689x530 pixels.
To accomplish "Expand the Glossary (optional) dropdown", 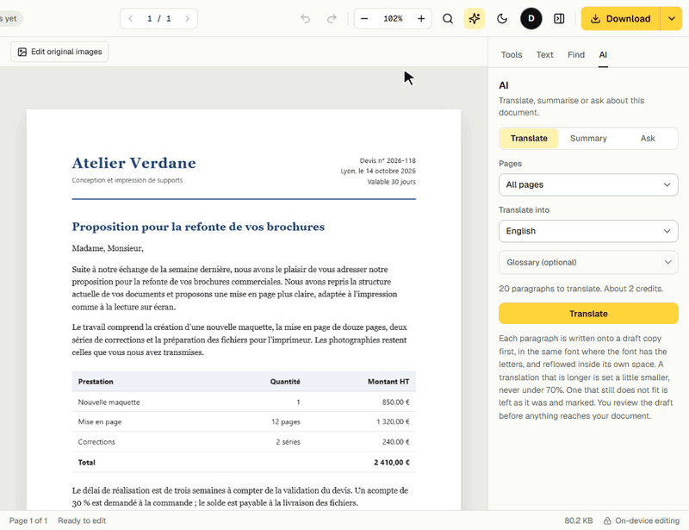I will click(x=588, y=262).
